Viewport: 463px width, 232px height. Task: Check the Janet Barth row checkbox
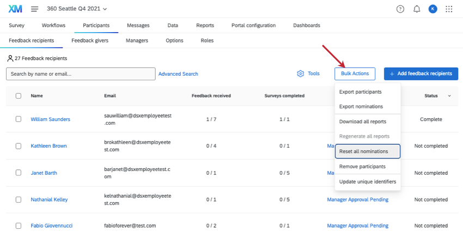(x=19, y=173)
